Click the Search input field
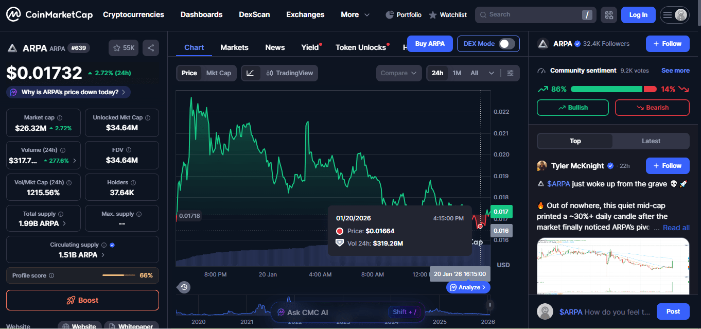The image size is (701, 329). (x=536, y=15)
